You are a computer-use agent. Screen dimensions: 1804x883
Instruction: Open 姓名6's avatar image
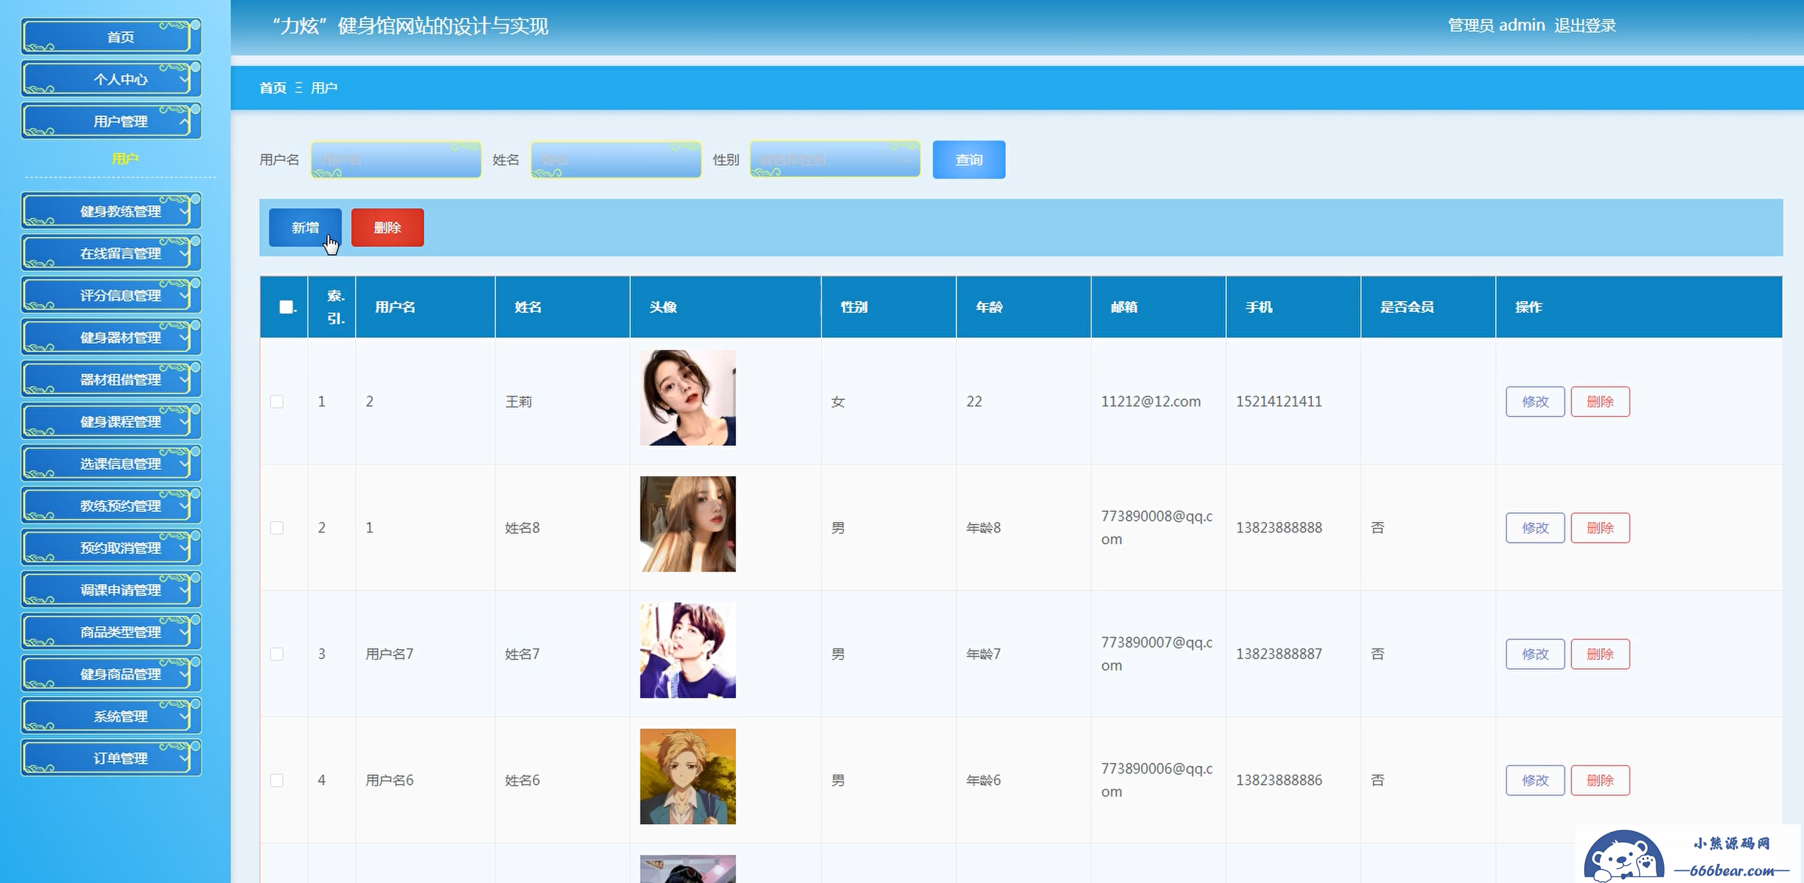[688, 776]
